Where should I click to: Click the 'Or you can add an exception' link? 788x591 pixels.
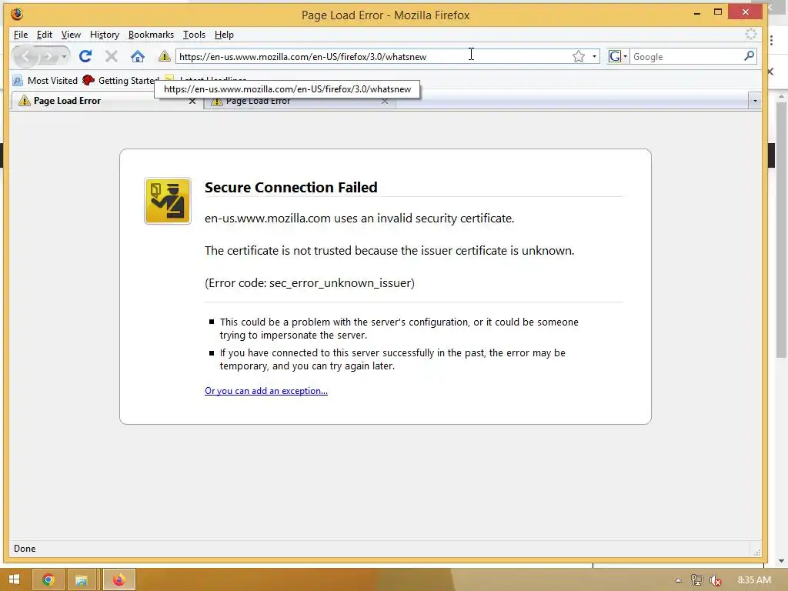click(265, 391)
